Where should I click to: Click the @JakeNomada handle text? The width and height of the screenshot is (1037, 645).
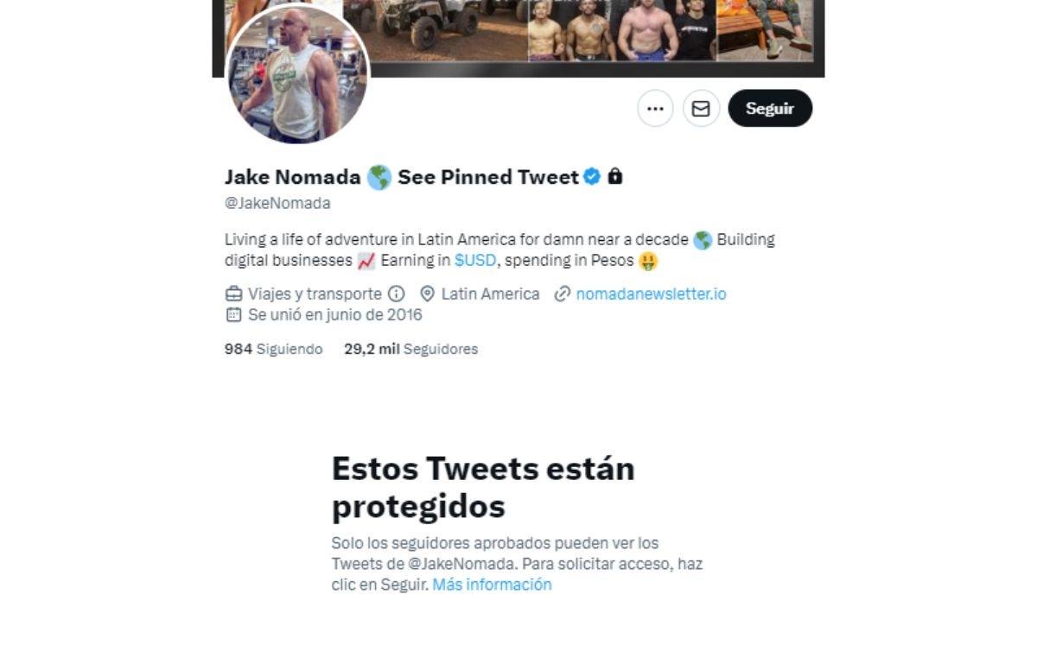click(x=277, y=203)
